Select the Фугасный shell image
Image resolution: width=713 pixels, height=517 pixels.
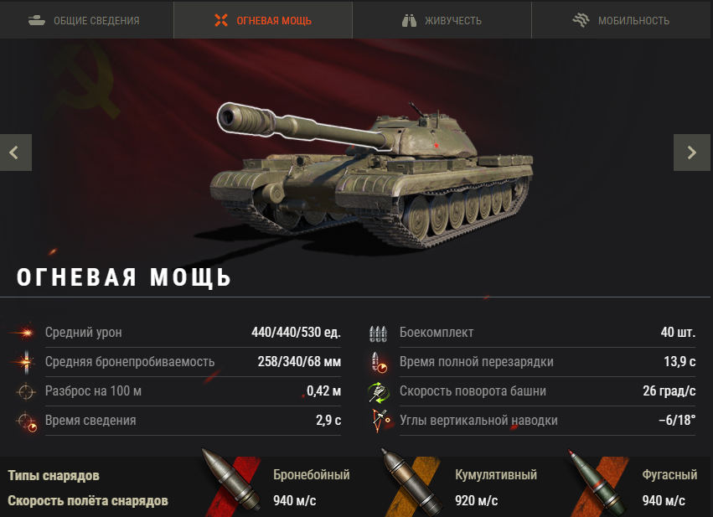coord(597,483)
